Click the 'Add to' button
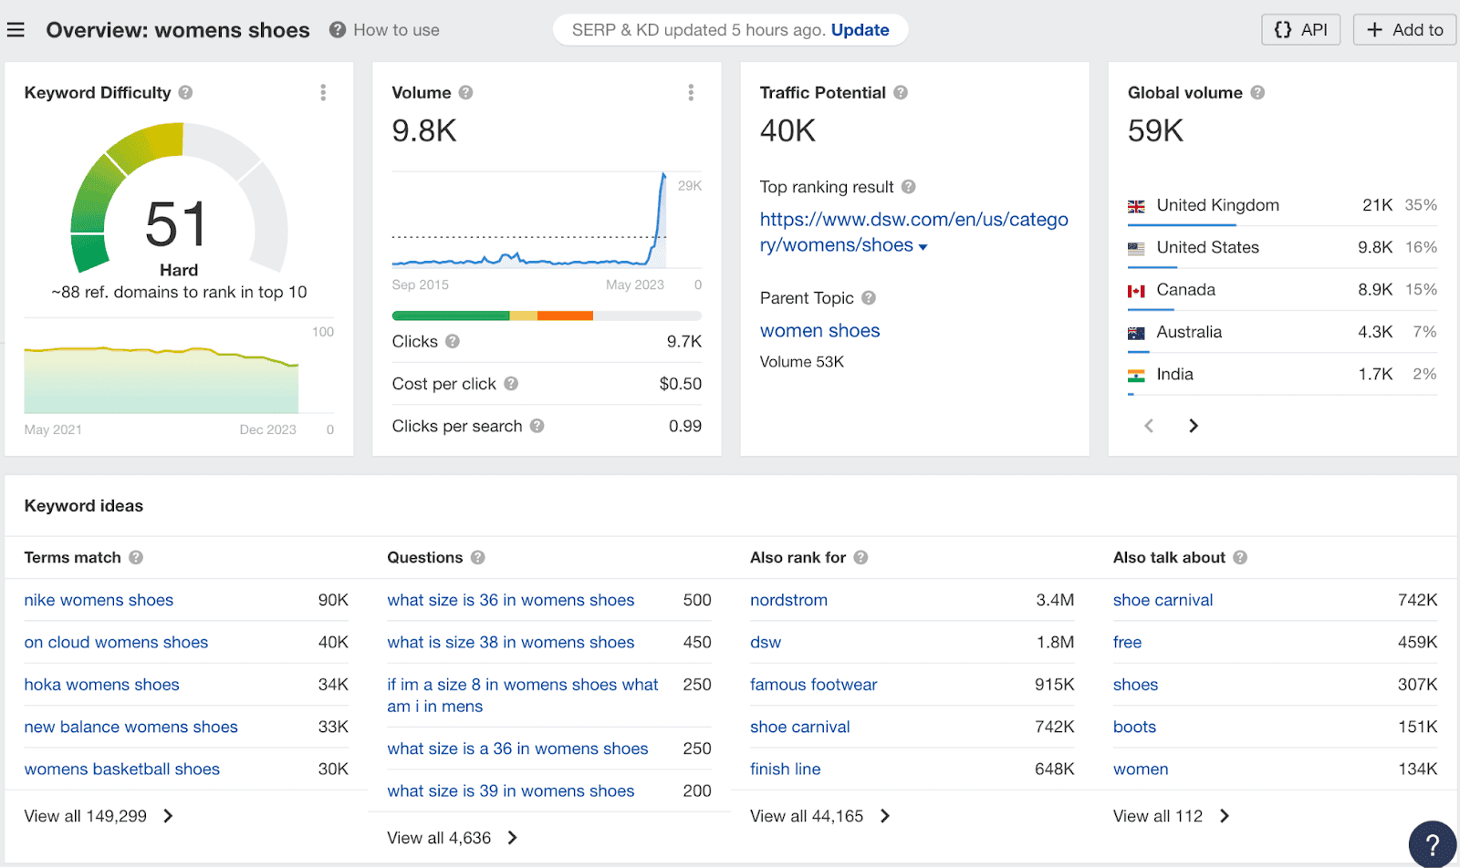Viewport: 1460px width, 868px height. point(1403,29)
